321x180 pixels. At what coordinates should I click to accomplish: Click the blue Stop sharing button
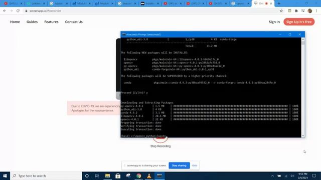179,165
